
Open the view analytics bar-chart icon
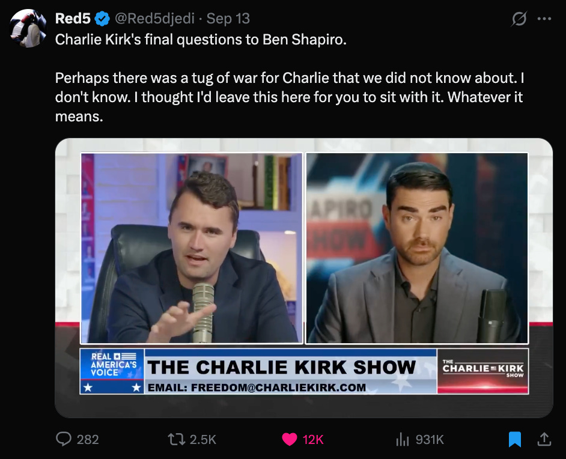pyautogui.click(x=402, y=439)
